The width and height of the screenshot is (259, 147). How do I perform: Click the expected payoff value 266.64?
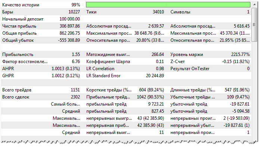coord(158,54)
